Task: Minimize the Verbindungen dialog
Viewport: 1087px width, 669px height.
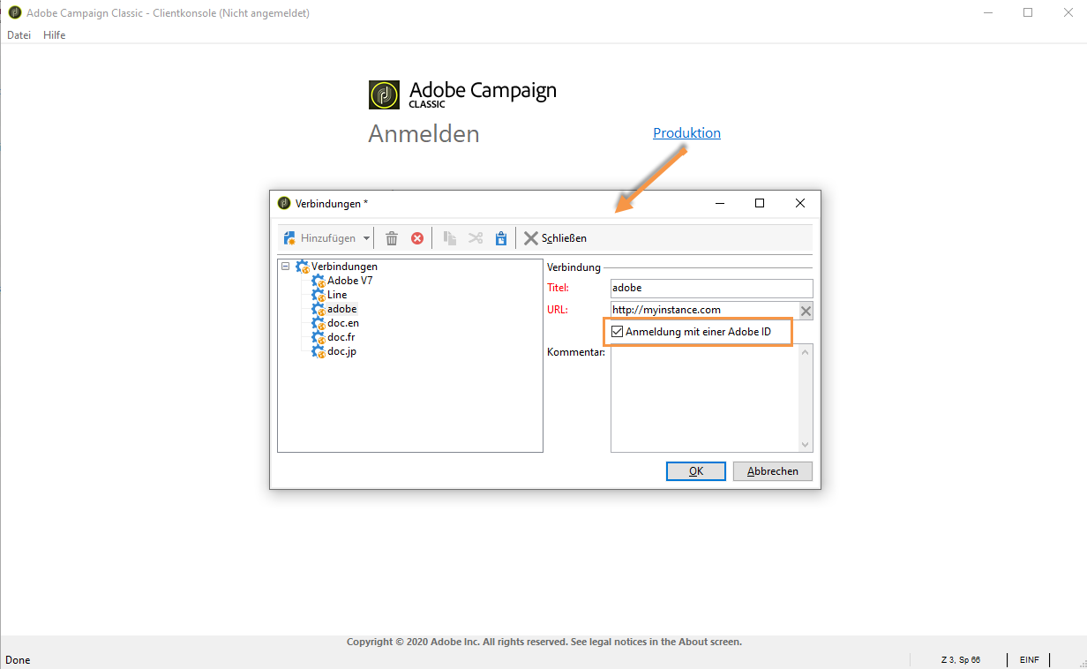Action: coord(719,203)
